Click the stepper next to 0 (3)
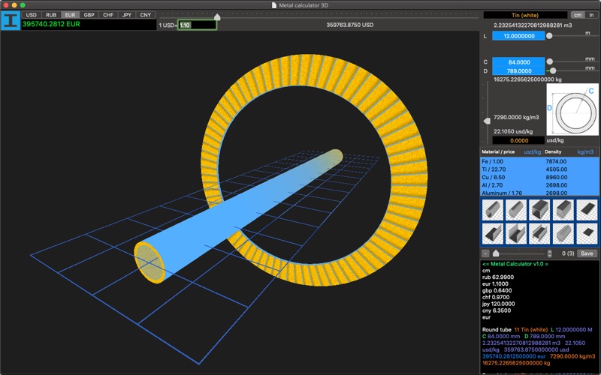 pyautogui.click(x=549, y=253)
